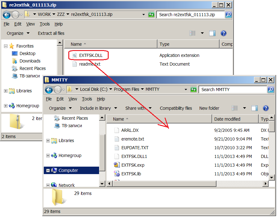Image resolution: width=277 pixels, height=217 pixels.
Task: Sort by the Type column in the zip window
Action: click(x=188, y=44)
